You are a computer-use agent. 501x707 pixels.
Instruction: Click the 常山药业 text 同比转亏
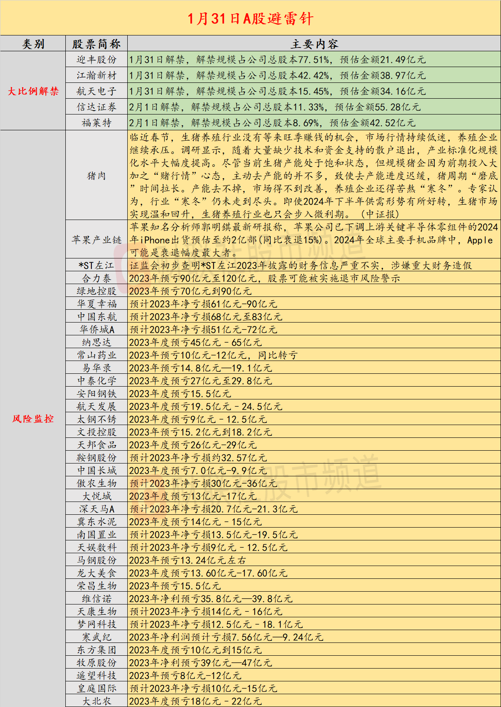(x=278, y=355)
